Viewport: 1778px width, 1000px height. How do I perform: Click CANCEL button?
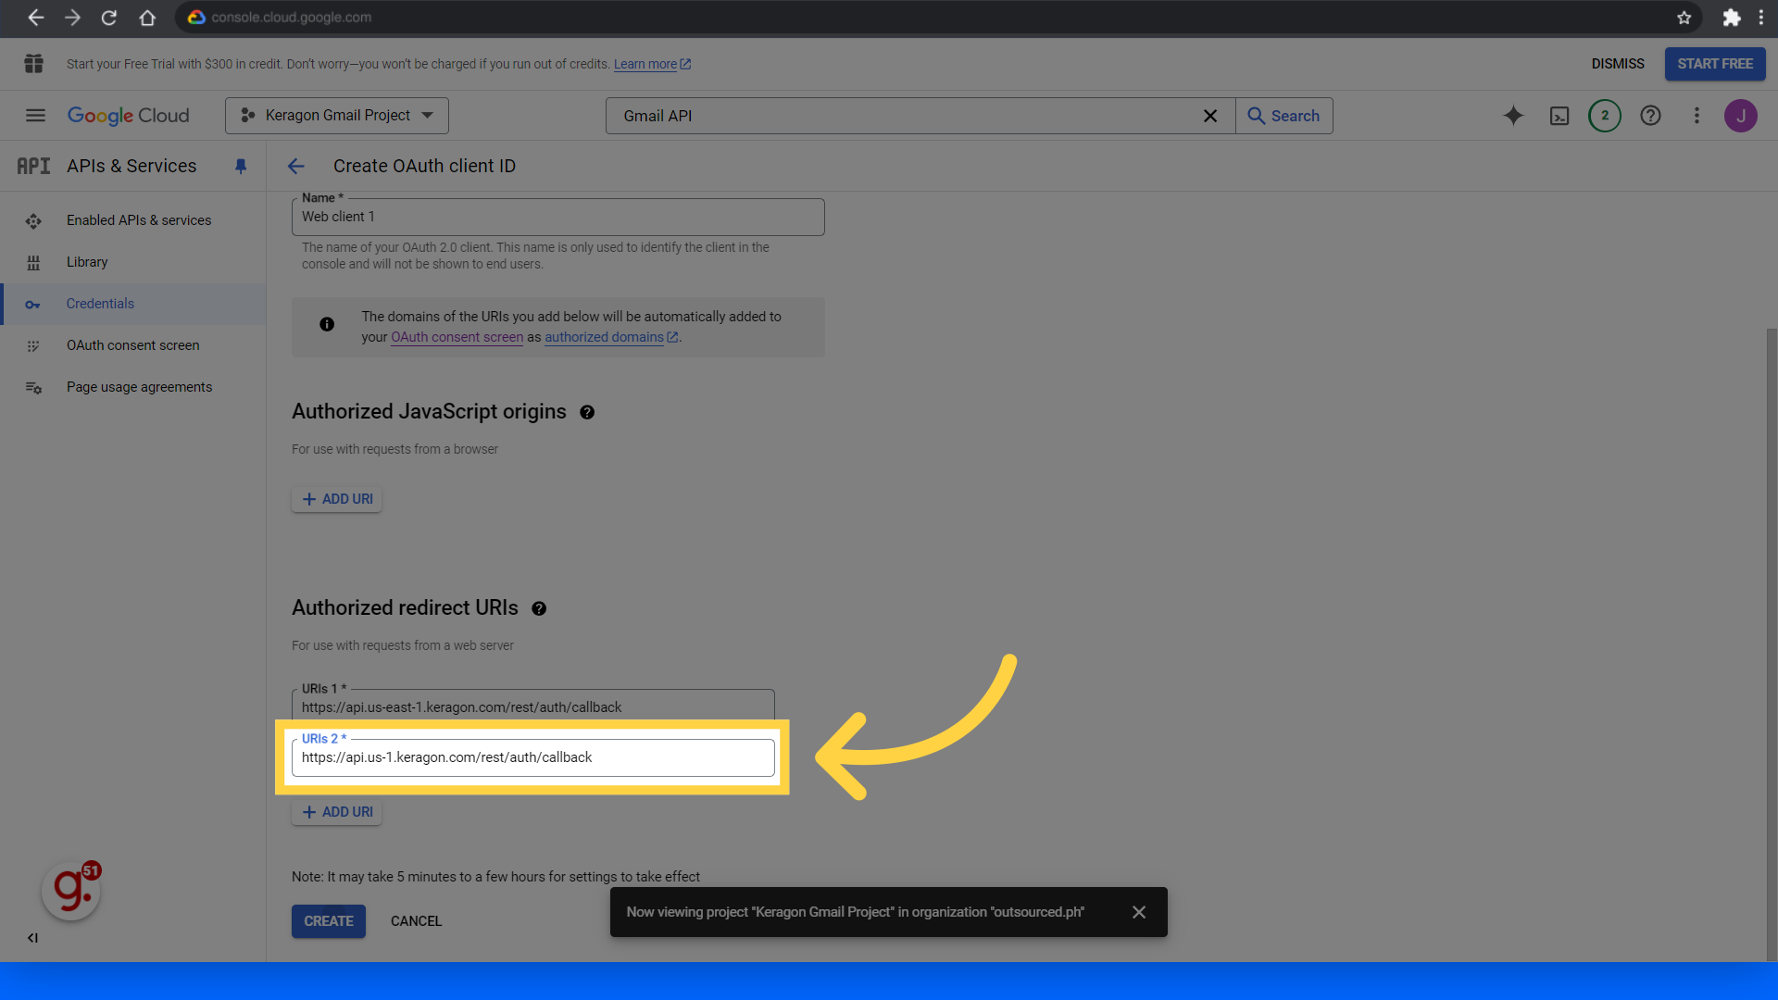pos(416,921)
